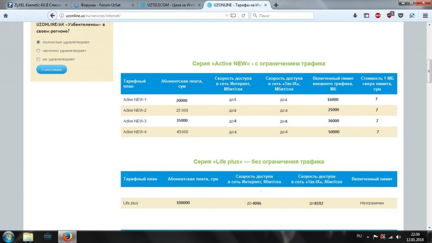Launch Nox app from taskbar
432x243 pixels.
48,237
